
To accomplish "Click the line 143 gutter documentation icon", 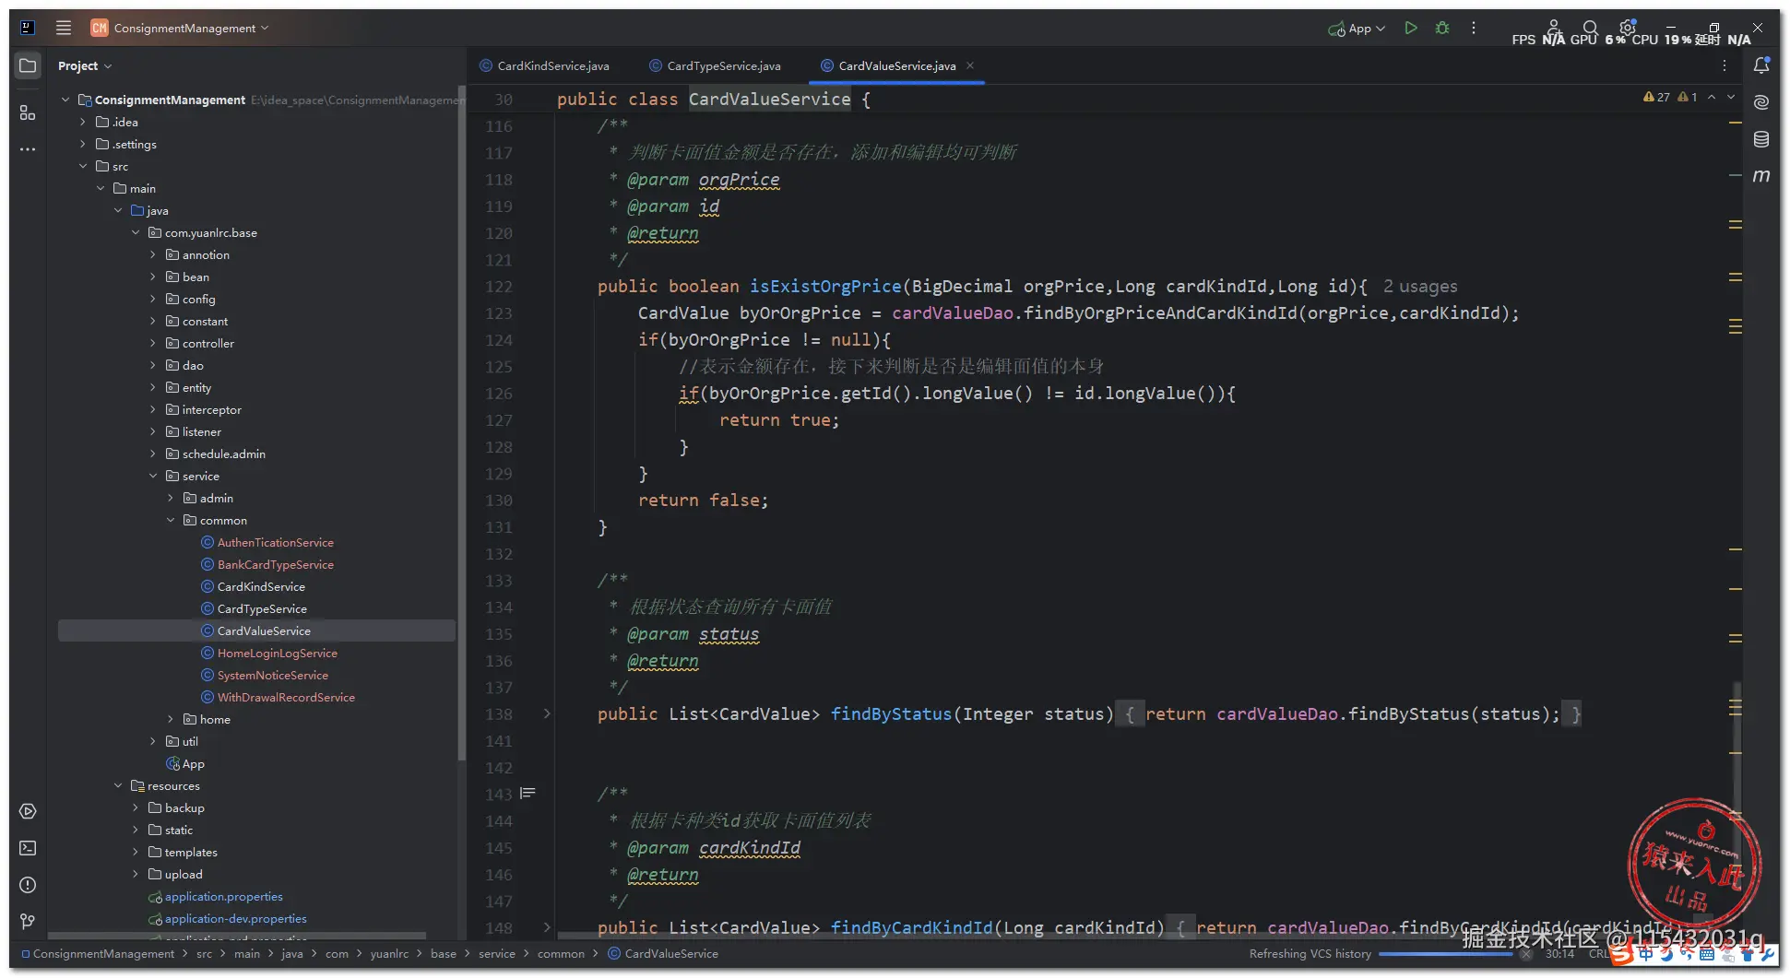I will click(528, 793).
